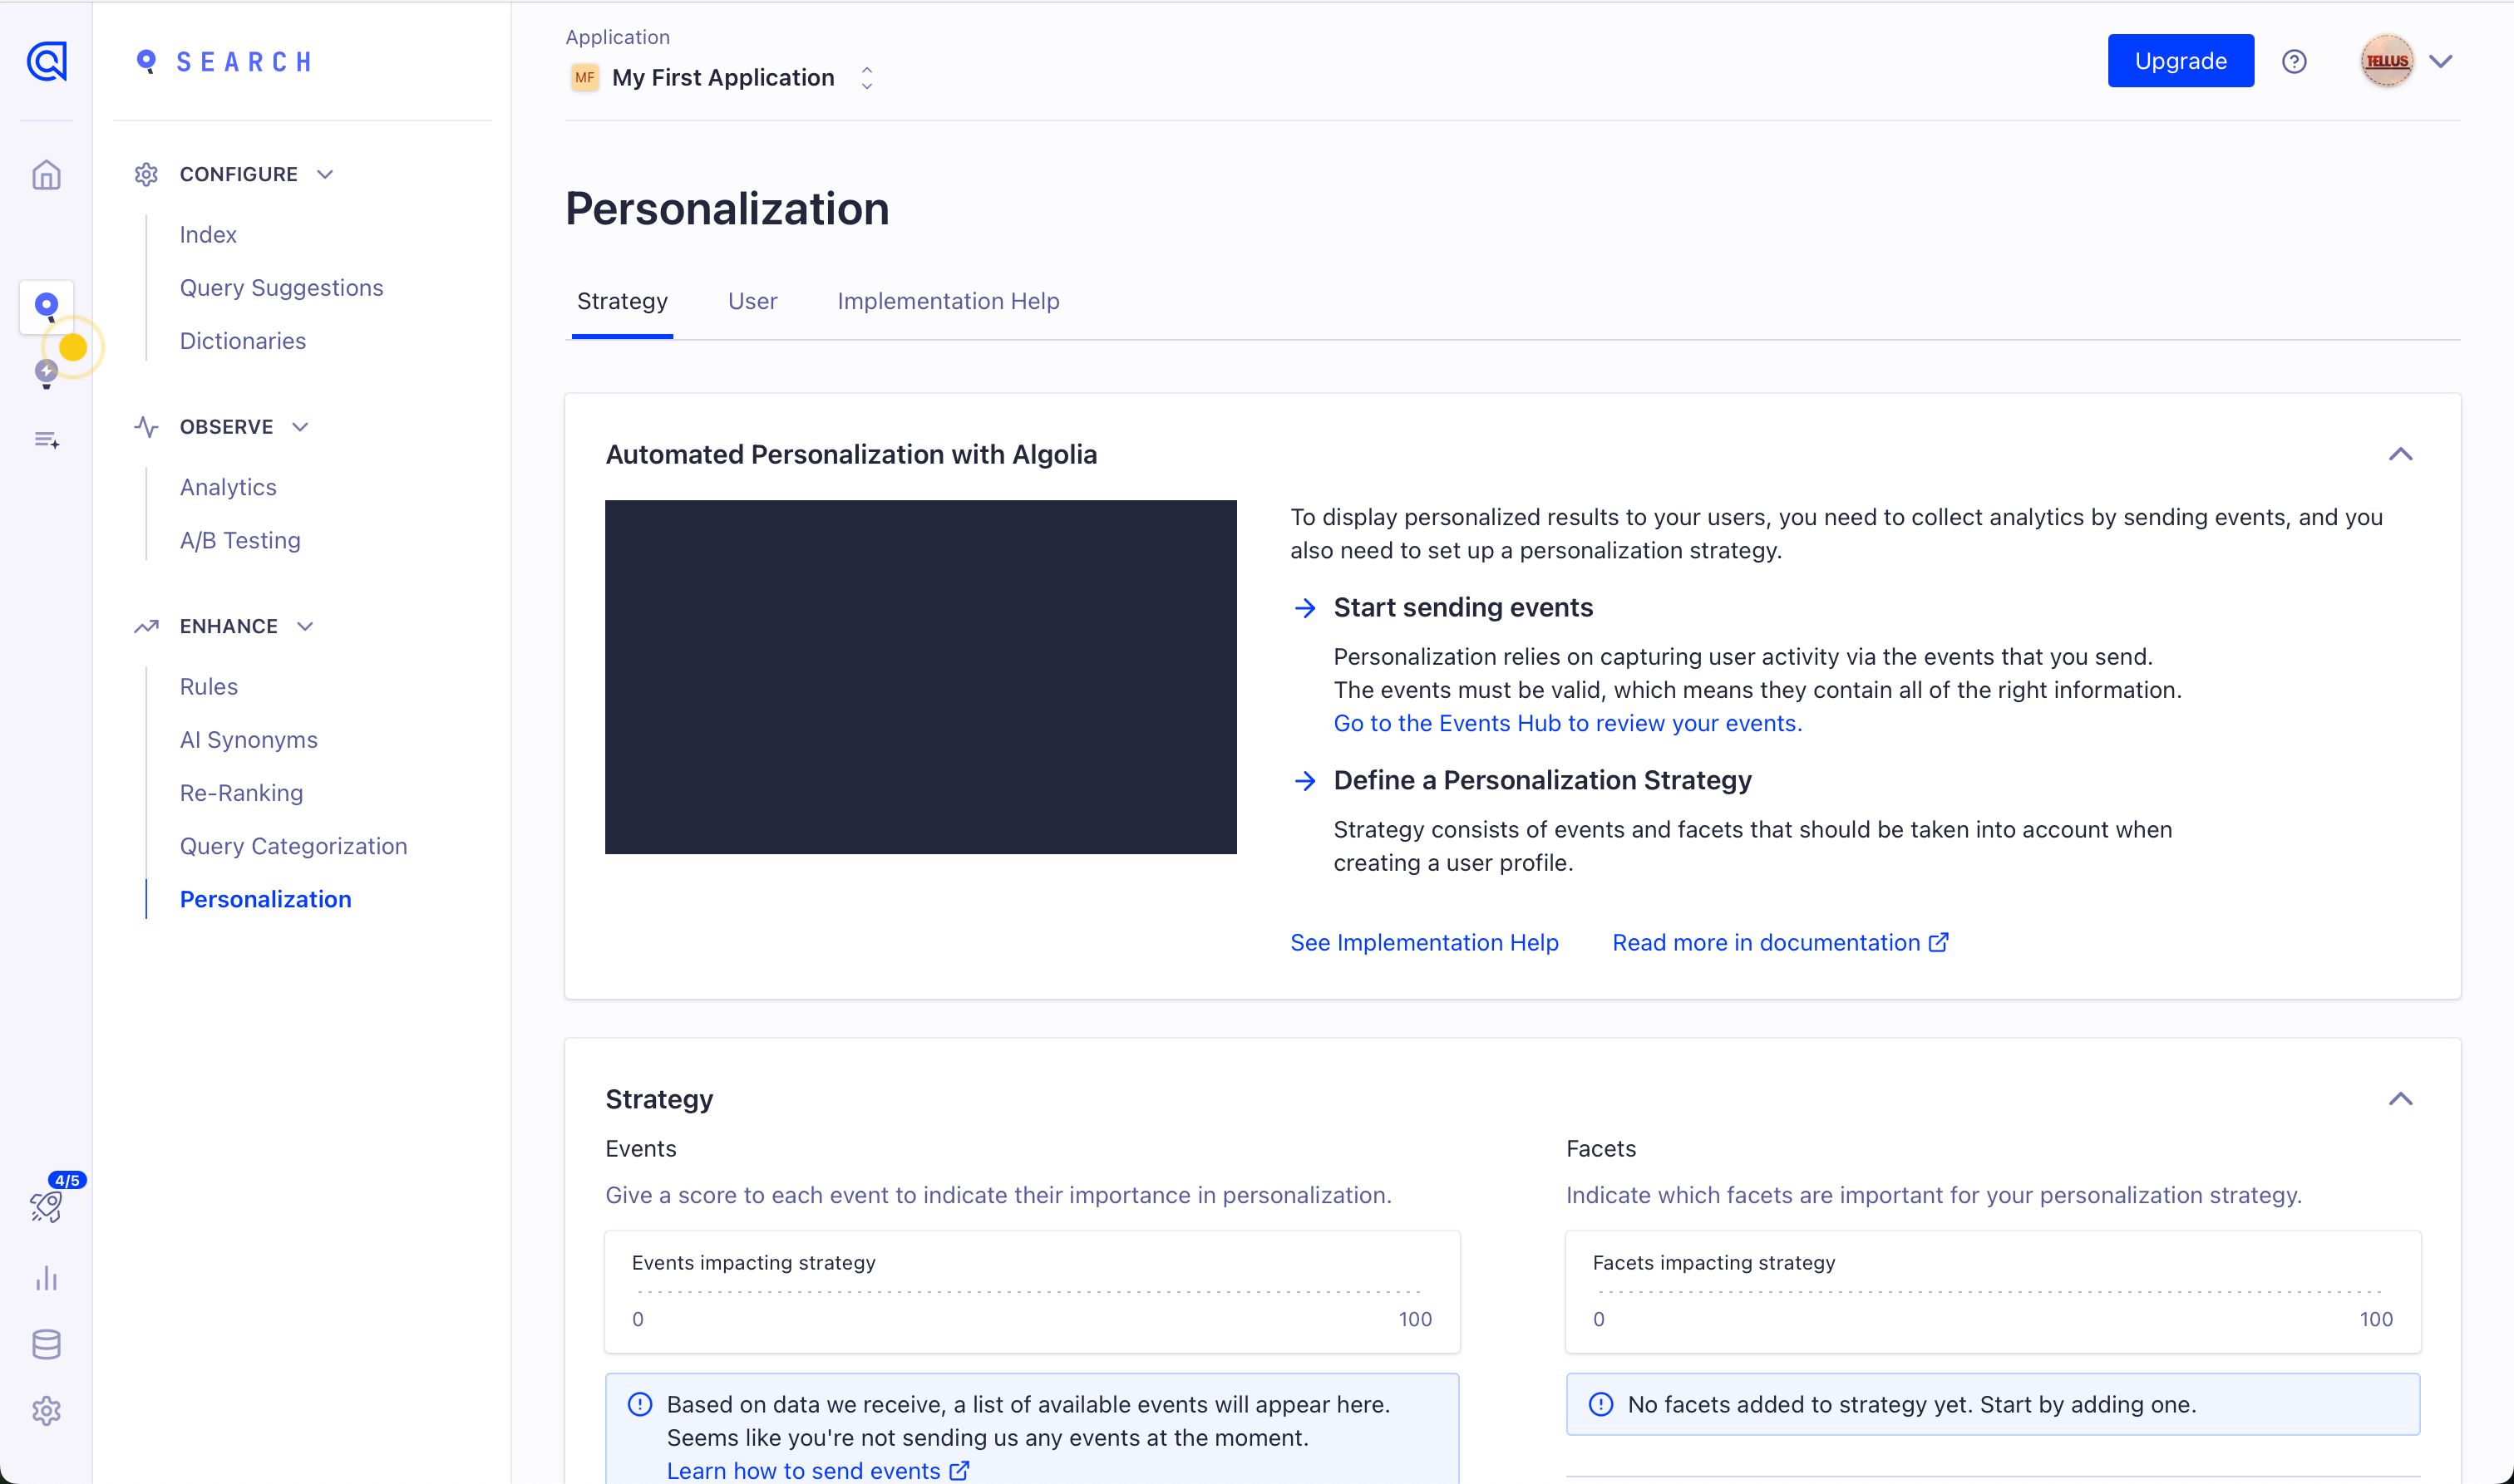This screenshot has width=2514, height=1484.
Task: Open the Recommend lightbulb icon
Action: pyautogui.click(x=46, y=373)
